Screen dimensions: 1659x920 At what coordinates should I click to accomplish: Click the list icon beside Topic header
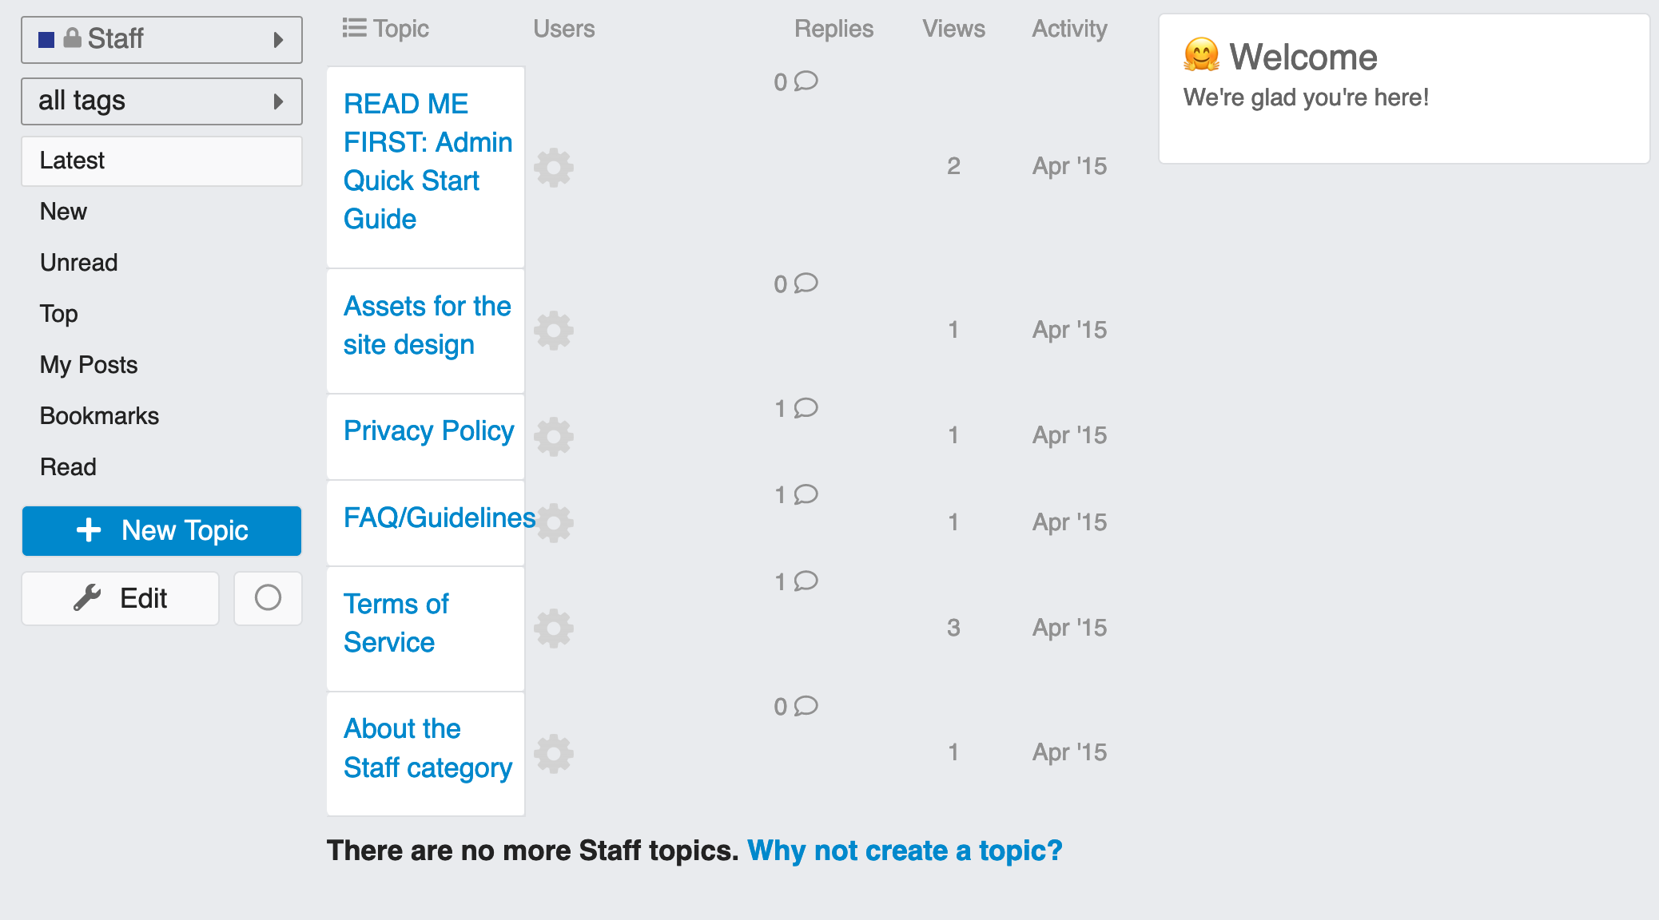click(354, 29)
